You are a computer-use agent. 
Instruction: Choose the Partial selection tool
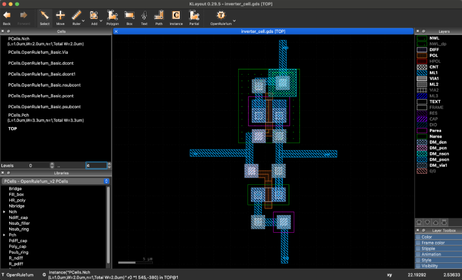(x=194, y=18)
